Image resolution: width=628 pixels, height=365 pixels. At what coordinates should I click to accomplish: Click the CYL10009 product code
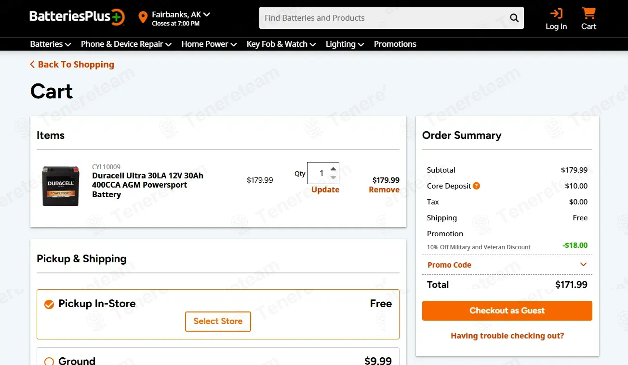click(106, 167)
